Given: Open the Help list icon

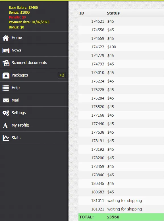Looking at the screenshot, I should point(6,88).
